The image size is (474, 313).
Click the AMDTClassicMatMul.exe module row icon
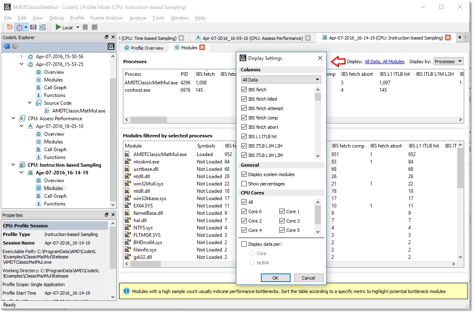click(127, 154)
